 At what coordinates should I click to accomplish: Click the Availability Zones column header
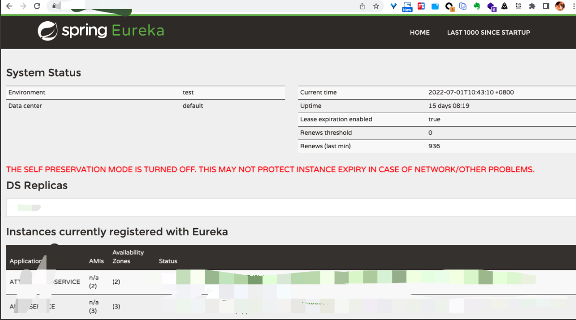(x=128, y=256)
